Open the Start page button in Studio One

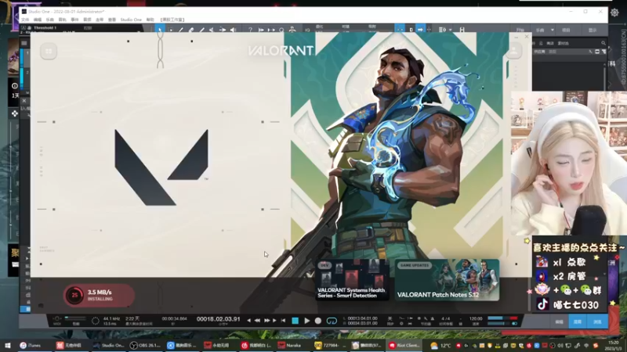(x=520, y=30)
